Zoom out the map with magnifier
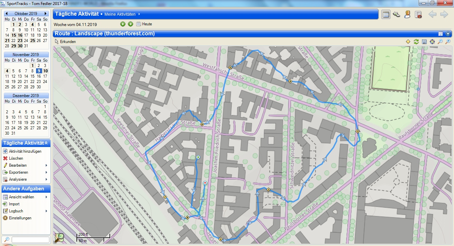Viewport: 454px width, 246px height. pos(440,42)
